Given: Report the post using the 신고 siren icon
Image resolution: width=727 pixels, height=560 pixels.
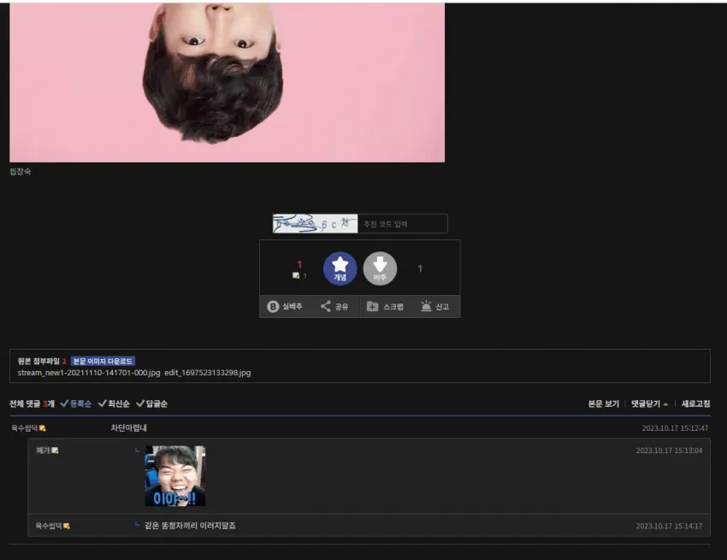Looking at the screenshot, I should (x=426, y=306).
